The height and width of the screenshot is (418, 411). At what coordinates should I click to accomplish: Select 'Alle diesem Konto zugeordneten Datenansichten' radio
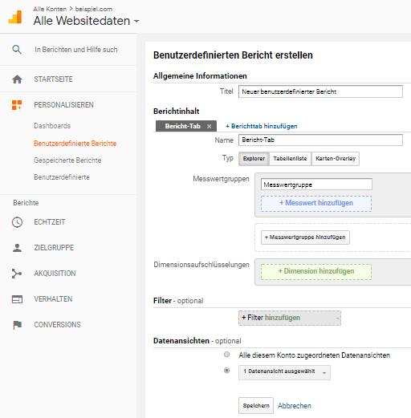226,355
